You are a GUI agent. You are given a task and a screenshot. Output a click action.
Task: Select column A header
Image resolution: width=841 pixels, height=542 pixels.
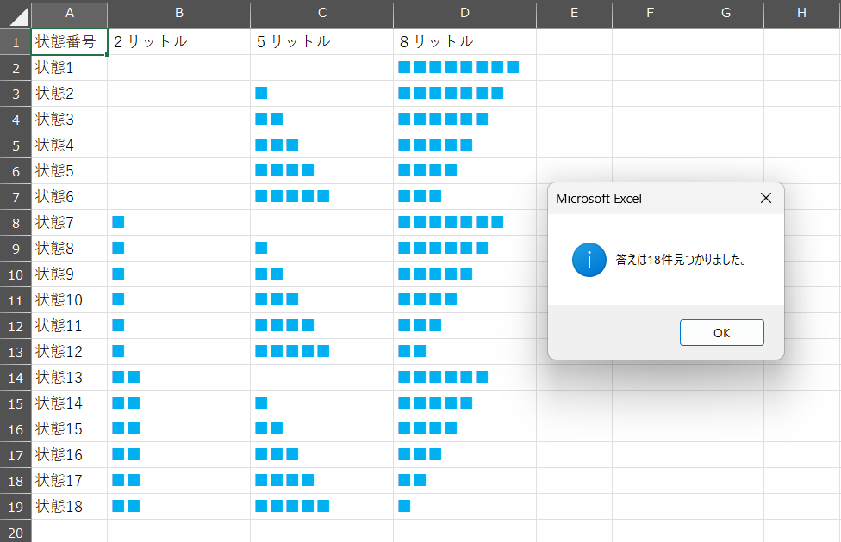pyautogui.click(x=69, y=13)
